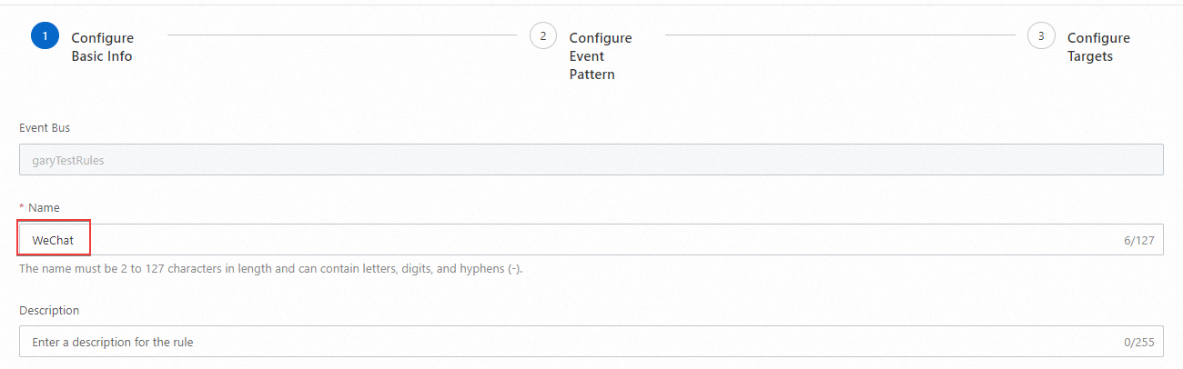The image size is (1183, 369).
Task: Click the disabled Event Bus field
Action: (x=591, y=160)
